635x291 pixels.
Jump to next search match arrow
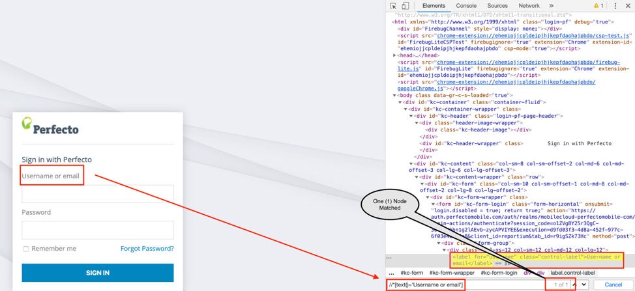[x=583, y=284]
